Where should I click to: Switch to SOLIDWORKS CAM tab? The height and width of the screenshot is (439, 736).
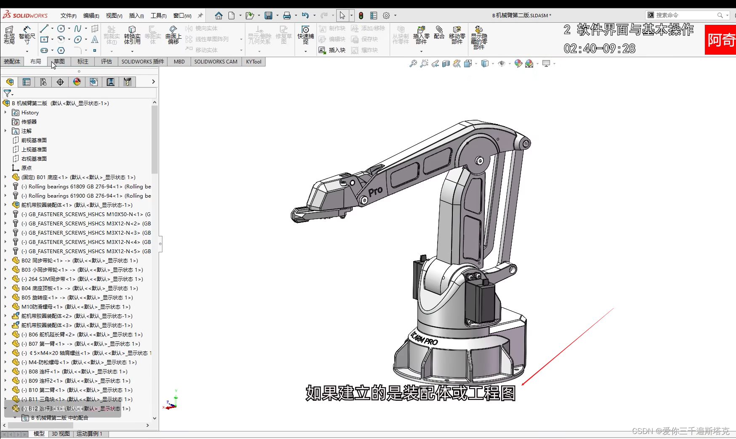pyautogui.click(x=216, y=61)
